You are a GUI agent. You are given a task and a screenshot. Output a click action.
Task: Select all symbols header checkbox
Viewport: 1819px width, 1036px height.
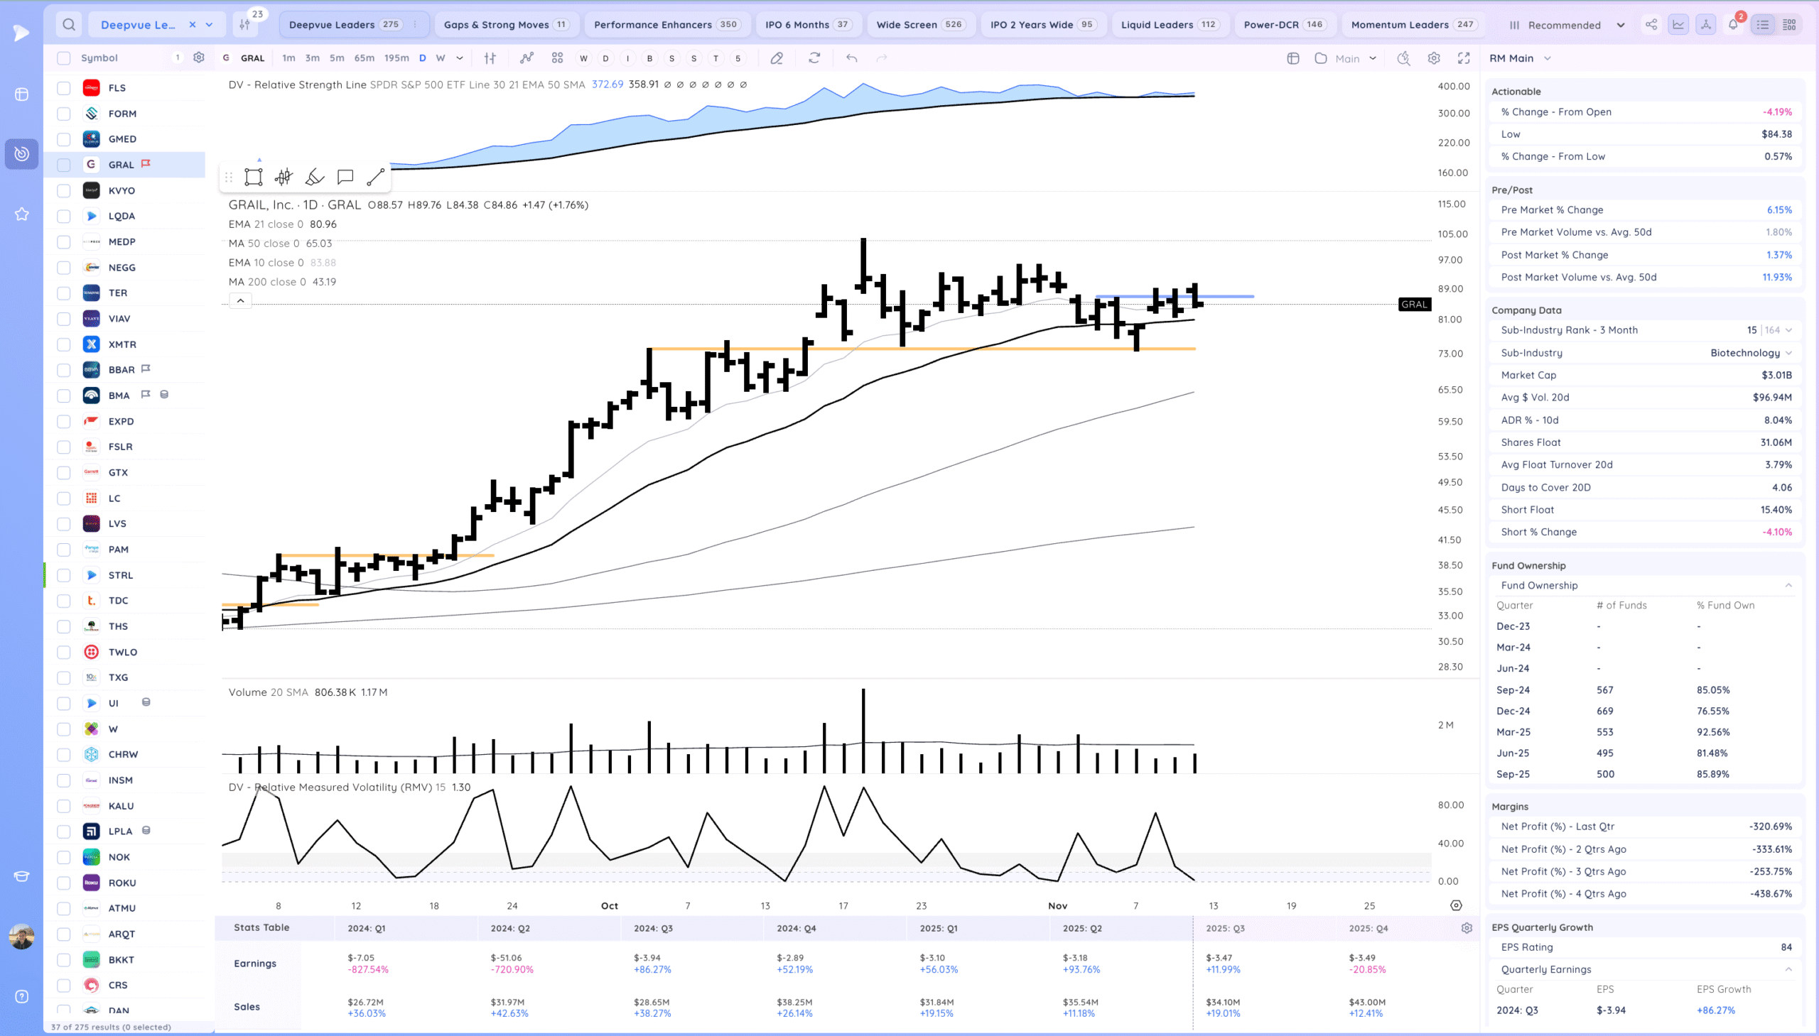pyautogui.click(x=64, y=58)
